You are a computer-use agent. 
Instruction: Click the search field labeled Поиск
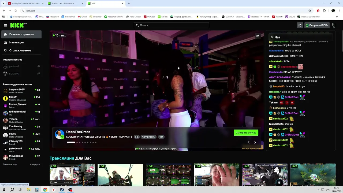(171, 25)
